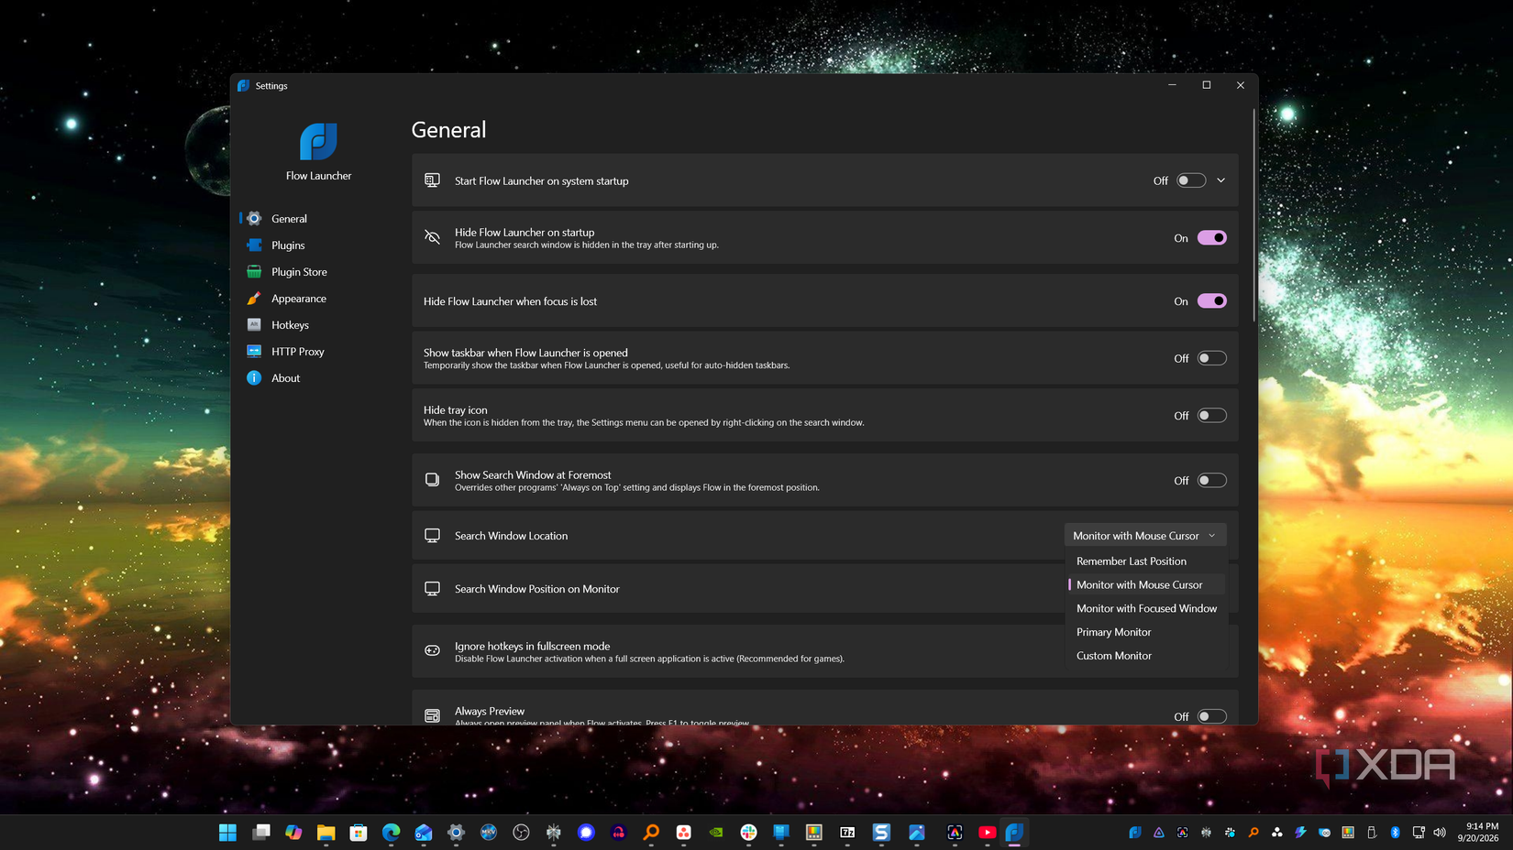Collapse the Search Window Location dropdown
The image size is (1513, 850).
[1144, 535]
